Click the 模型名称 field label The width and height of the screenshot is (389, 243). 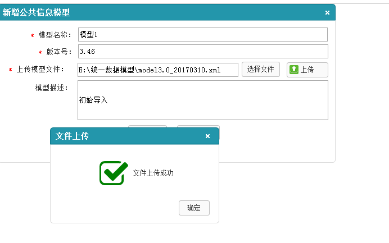pos(55,35)
